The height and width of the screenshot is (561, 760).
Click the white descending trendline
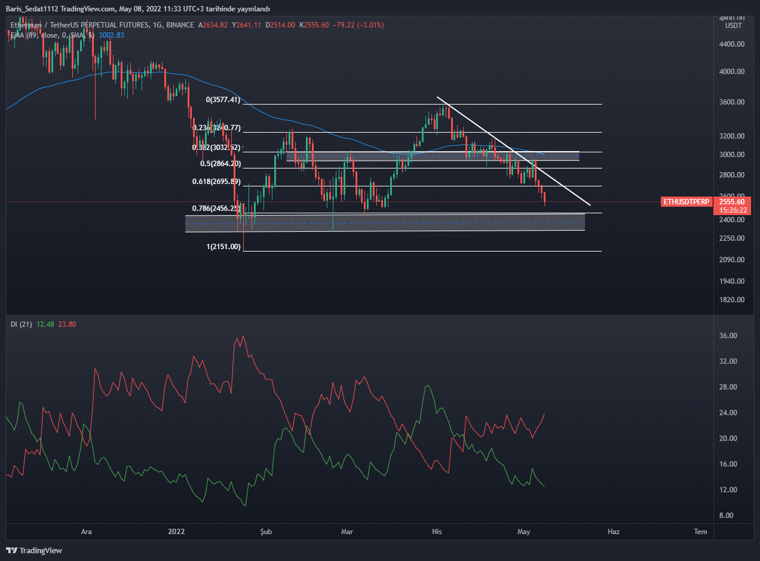[514, 151]
